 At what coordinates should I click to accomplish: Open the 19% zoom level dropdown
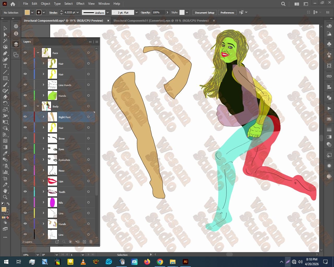coord(38,255)
